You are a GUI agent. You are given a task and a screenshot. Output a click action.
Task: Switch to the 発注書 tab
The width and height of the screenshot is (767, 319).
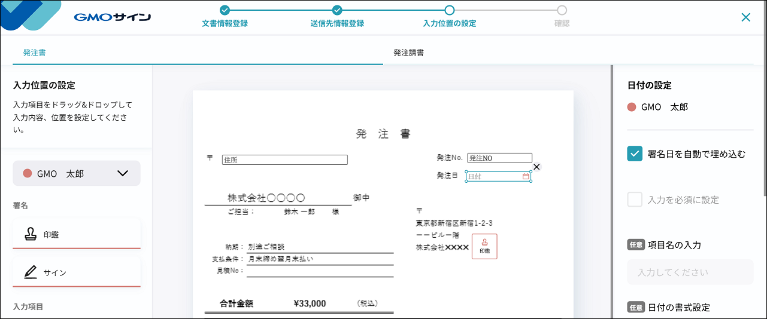tap(35, 53)
